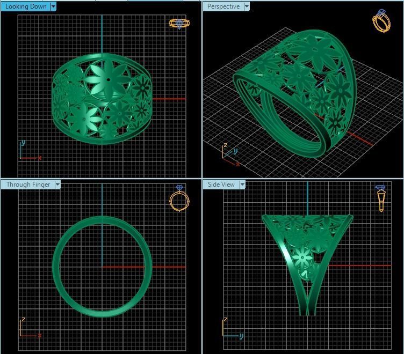This screenshot has width=404, height=354.
Task: Click the top-view ring icon in Looking Down
Action: (179, 24)
